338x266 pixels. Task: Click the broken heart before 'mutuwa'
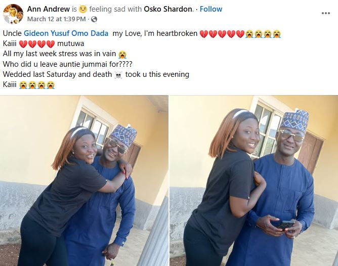click(51, 44)
